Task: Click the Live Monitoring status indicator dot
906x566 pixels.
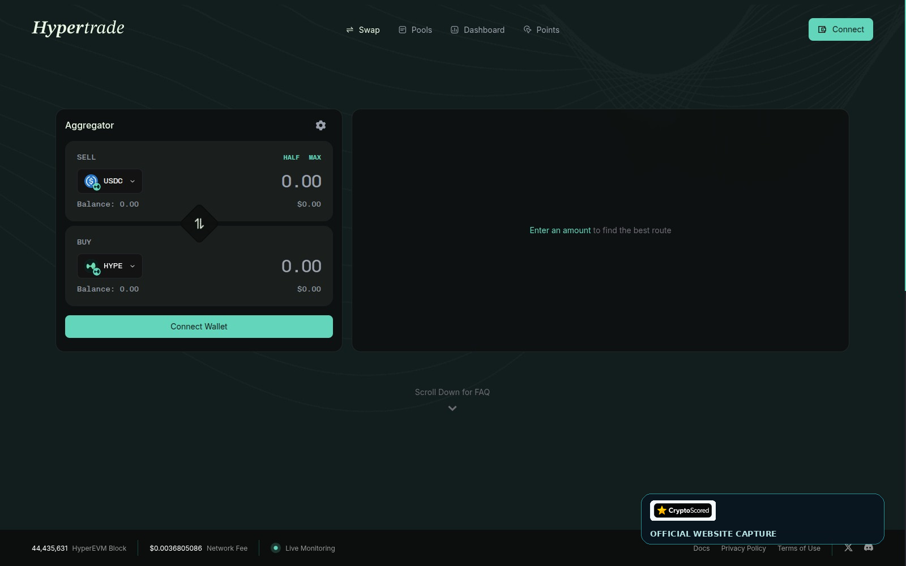Action: click(x=275, y=548)
